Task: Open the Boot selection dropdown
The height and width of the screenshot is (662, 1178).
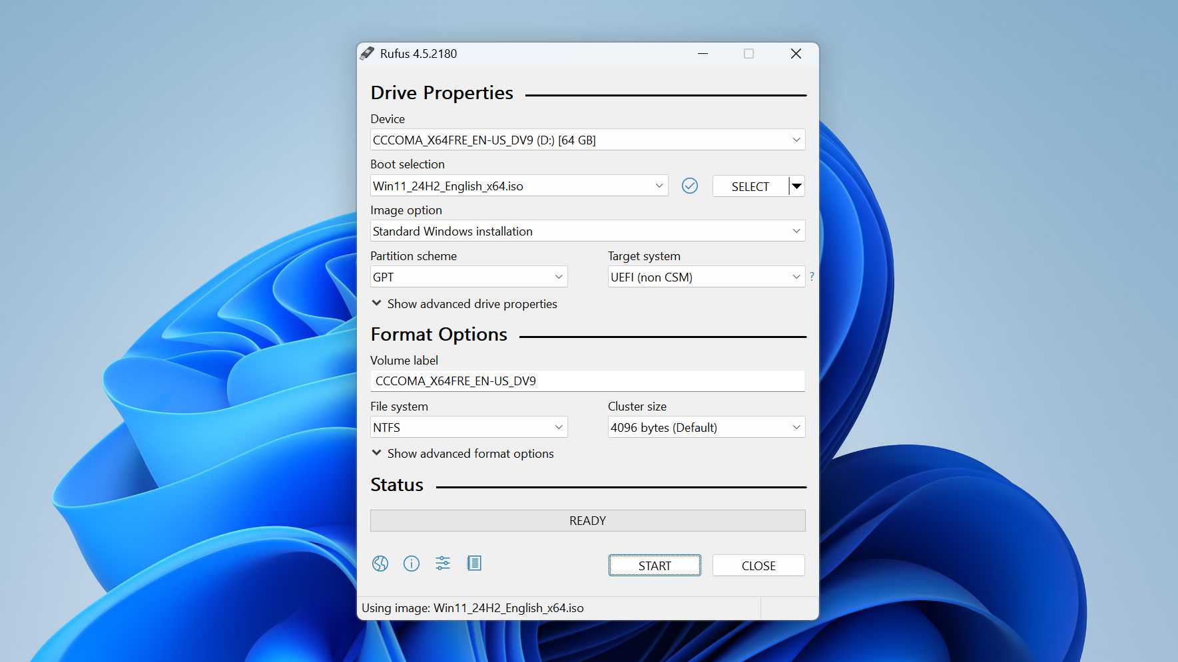Action: tap(518, 186)
